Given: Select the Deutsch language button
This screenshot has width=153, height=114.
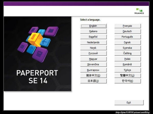Looking at the screenshot, I should (128, 31).
